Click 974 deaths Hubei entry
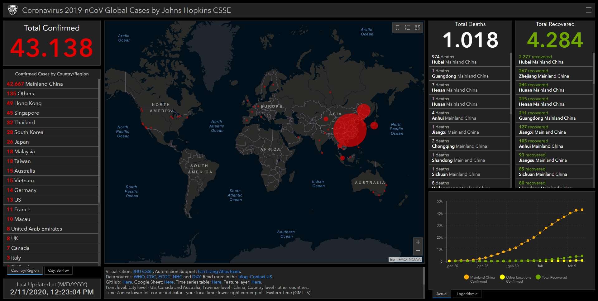Viewport: 598px width, 301px height. point(469,59)
